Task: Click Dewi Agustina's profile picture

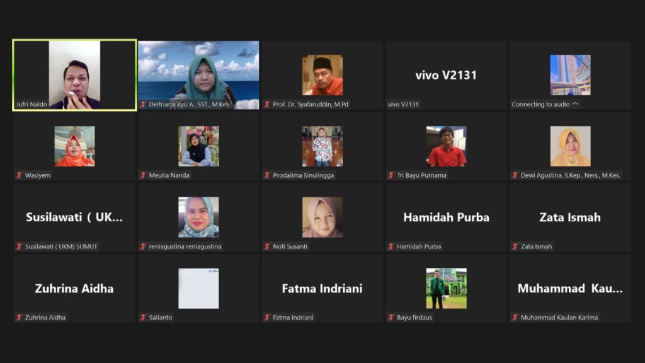Action: pyautogui.click(x=570, y=146)
